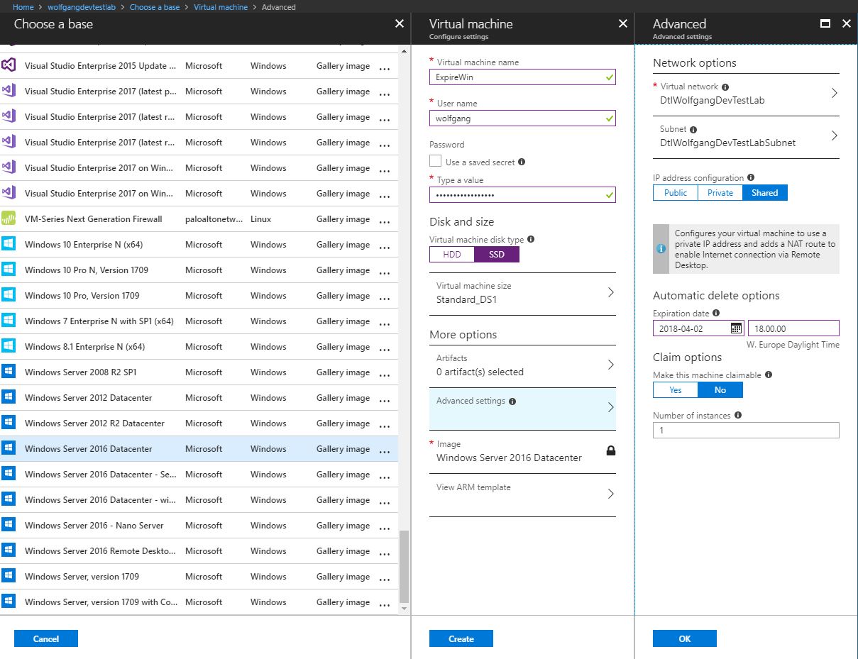Open ellipsis menu for Windows Server 2016 Datacenter
The width and height of the screenshot is (858, 659).
click(385, 452)
